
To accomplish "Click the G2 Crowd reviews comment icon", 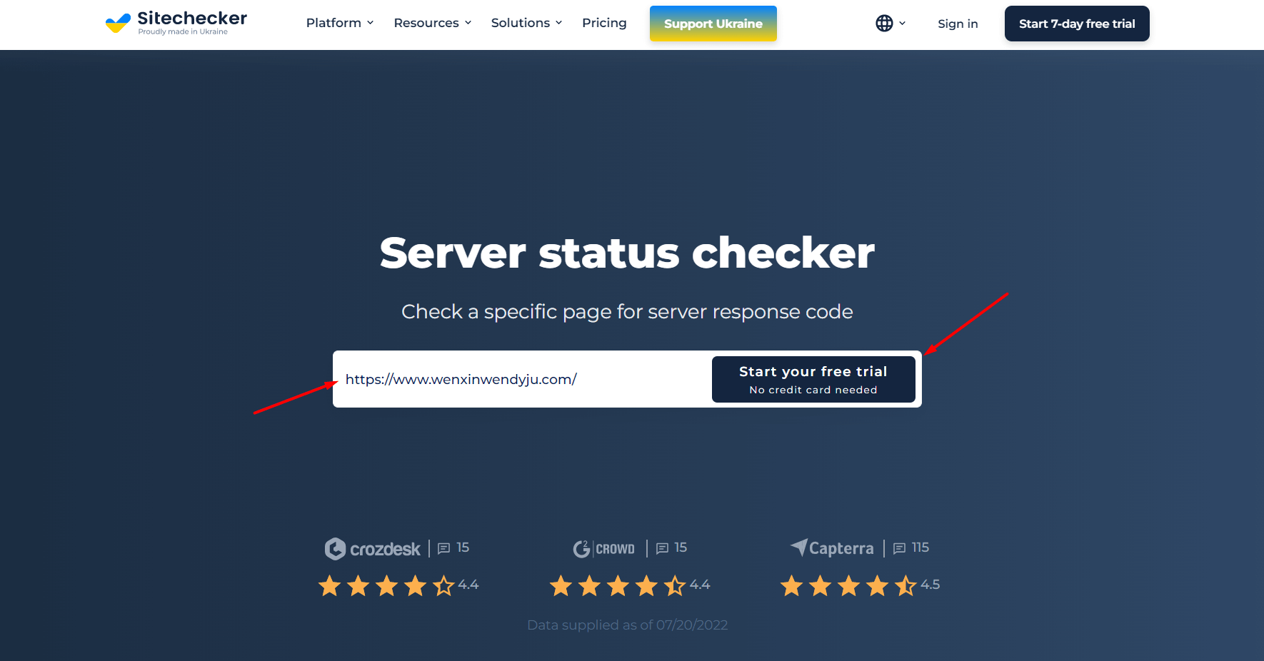I will (662, 548).
